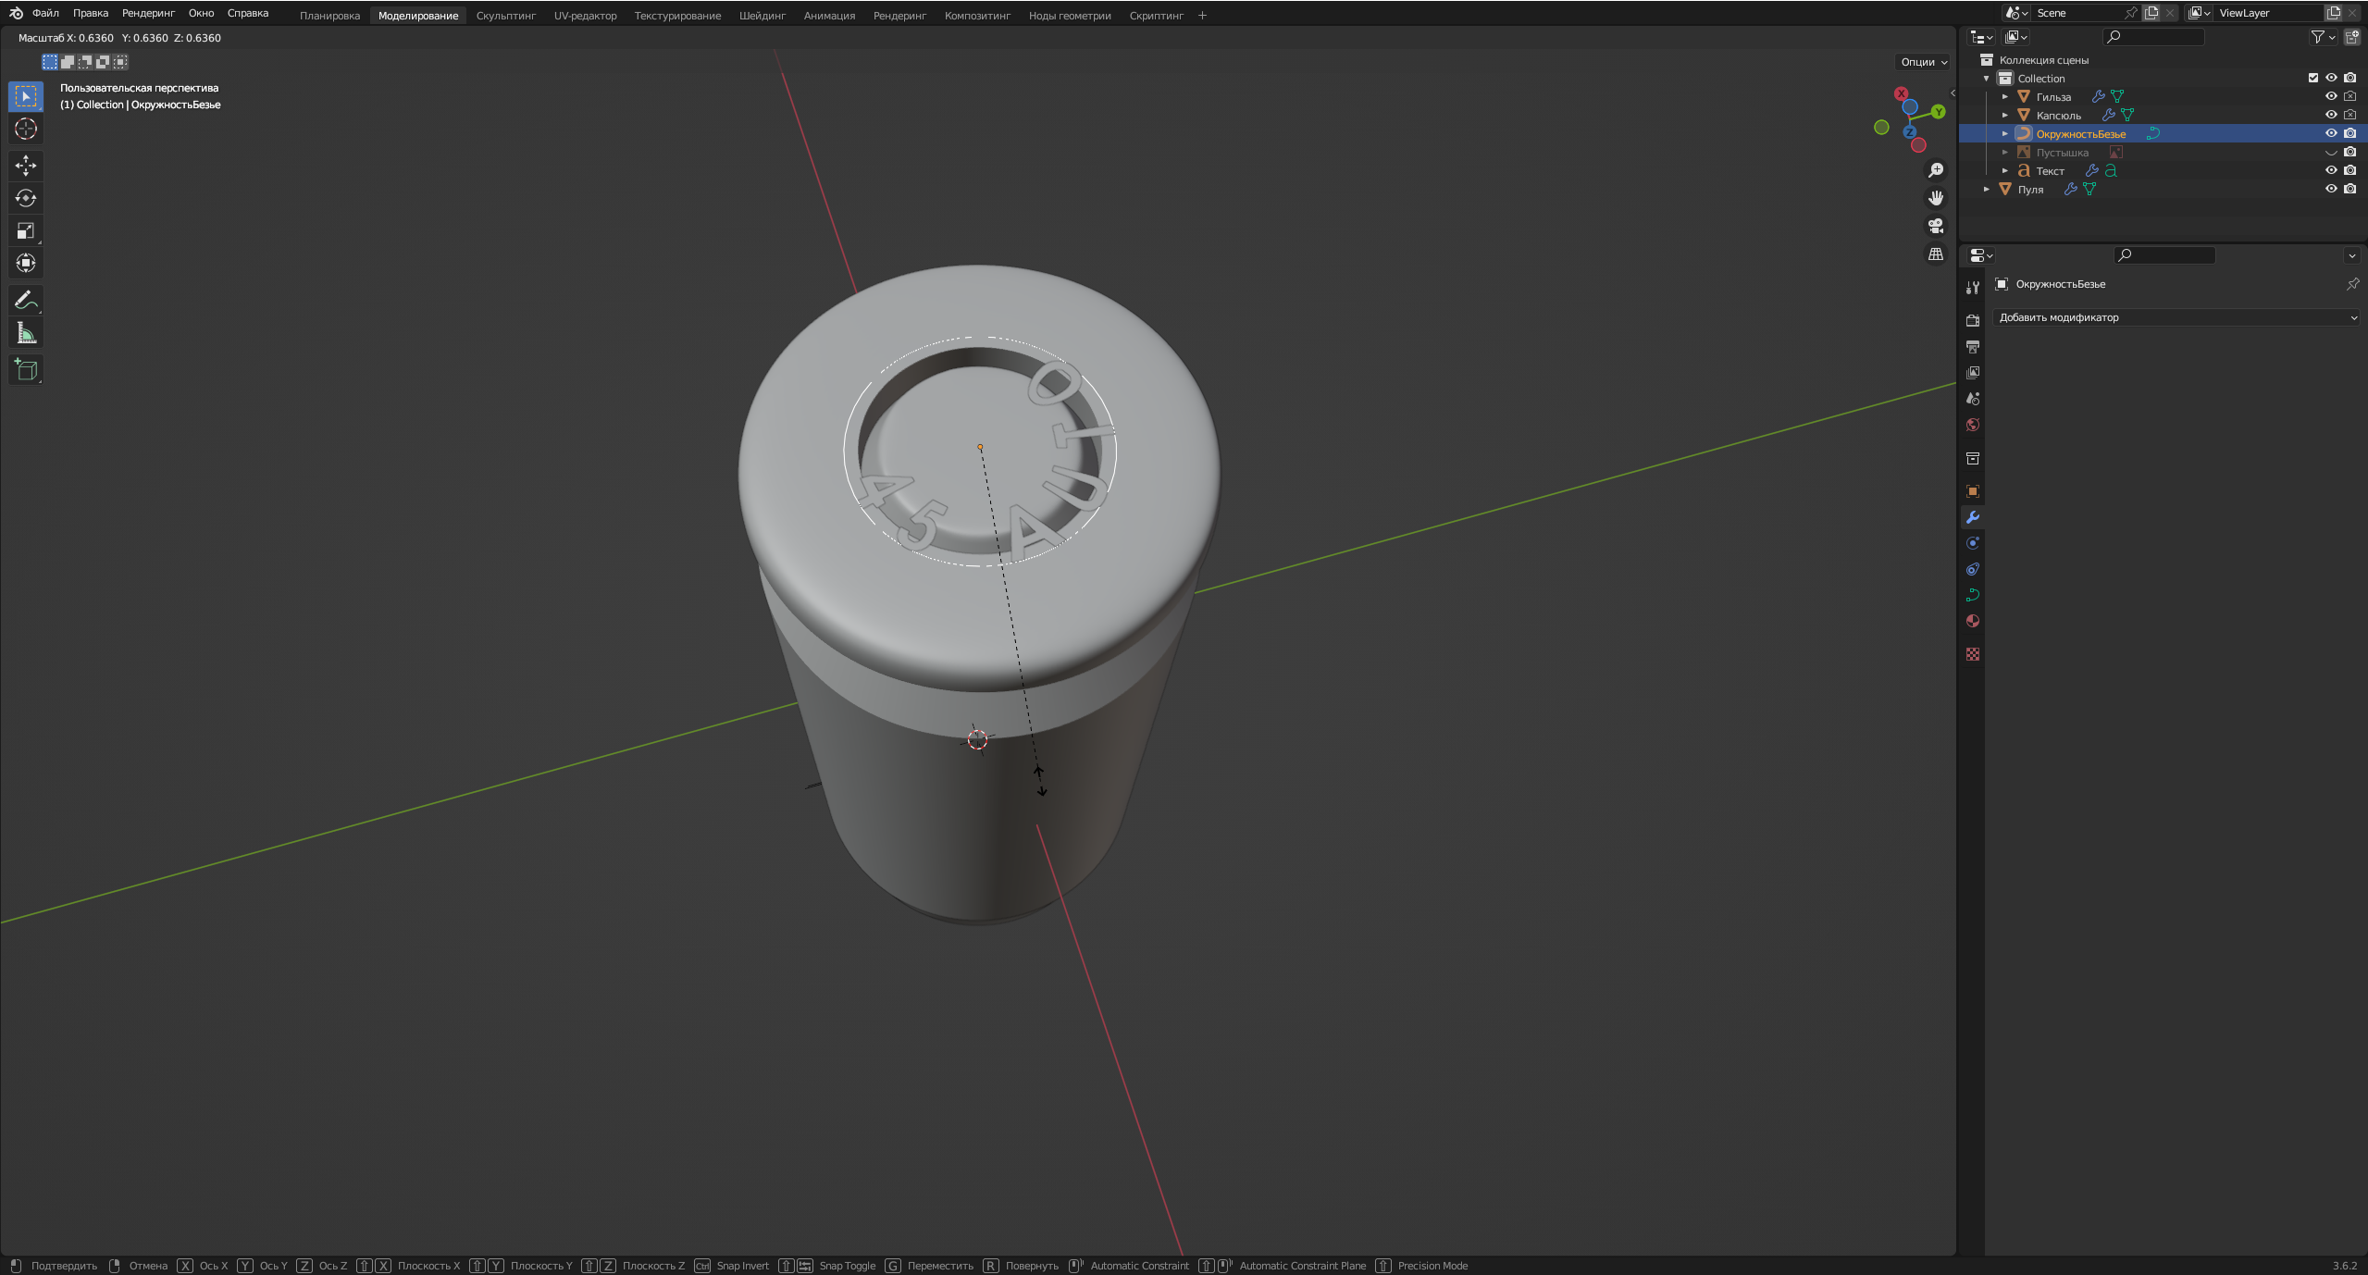Collapse the Collection tree in outliner
This screenshot has height=1275, width=2368.
1987,79
